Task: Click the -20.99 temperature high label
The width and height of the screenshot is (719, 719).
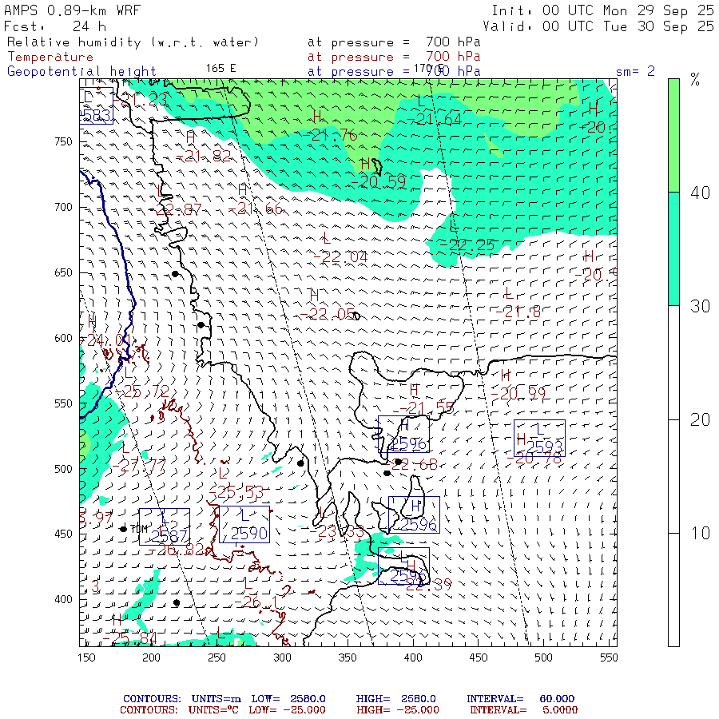Action: (522, 393)
